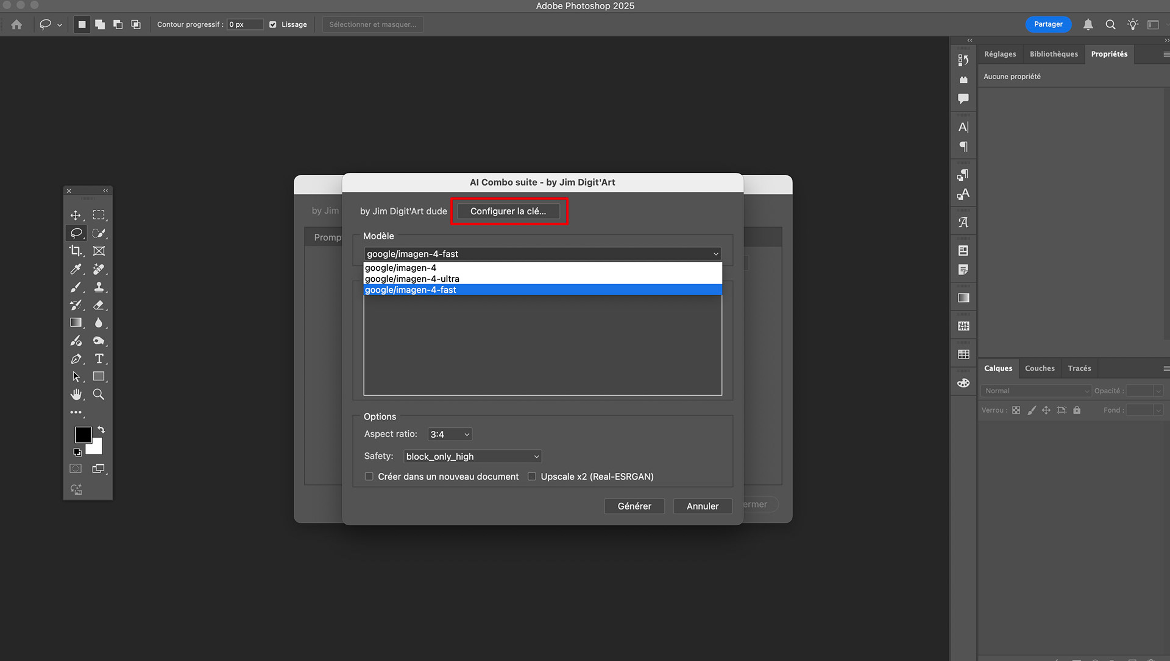Click the Annuler button

point(703,506)
